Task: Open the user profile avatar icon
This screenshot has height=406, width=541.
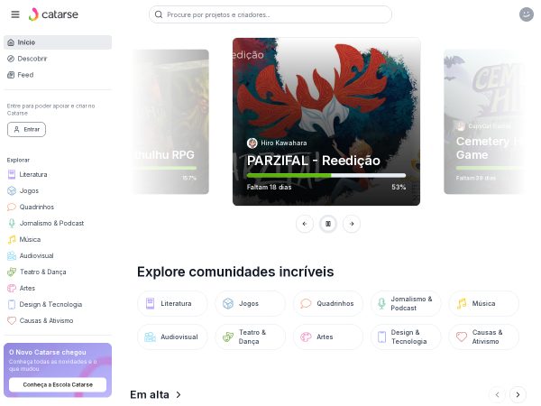Action: pos(527,14)
